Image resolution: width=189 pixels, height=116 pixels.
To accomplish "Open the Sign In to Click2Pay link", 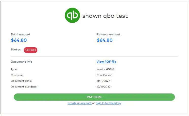I will click(108, 103).
